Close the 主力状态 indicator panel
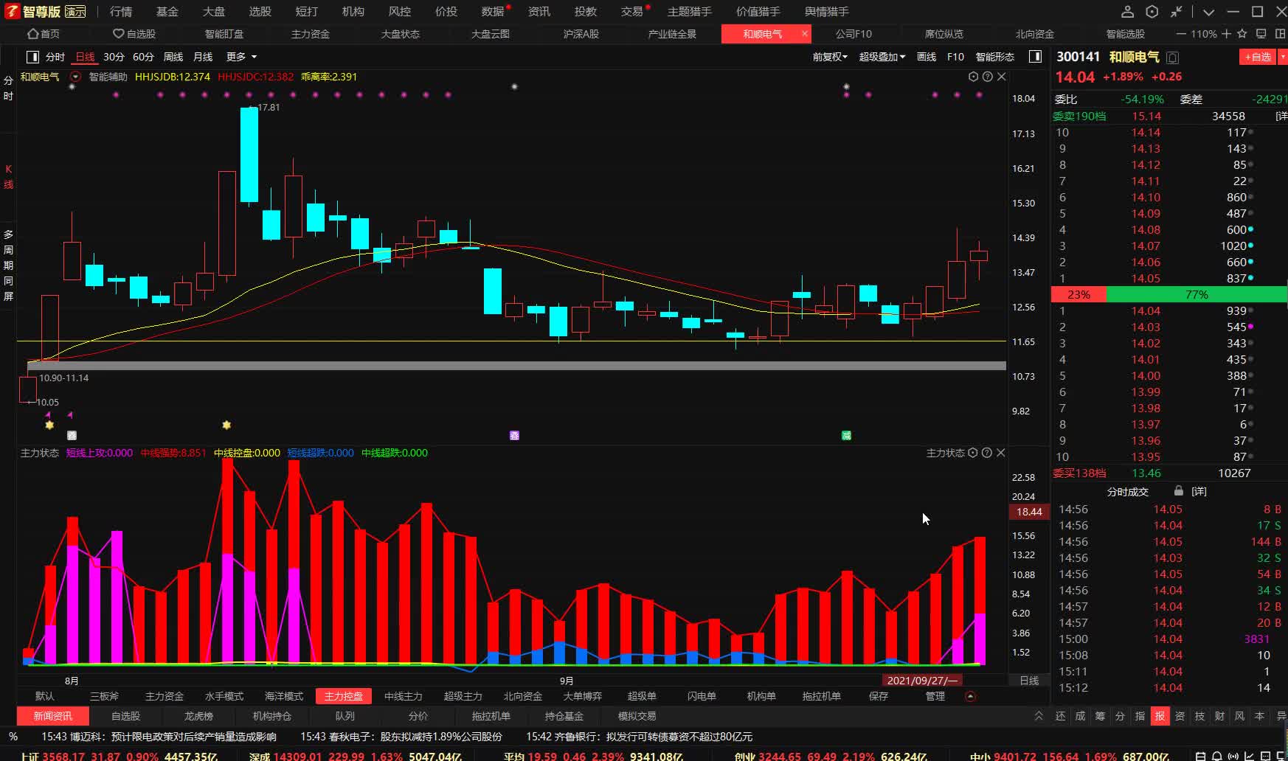The image size is (1288, 761). [1000, 453]
